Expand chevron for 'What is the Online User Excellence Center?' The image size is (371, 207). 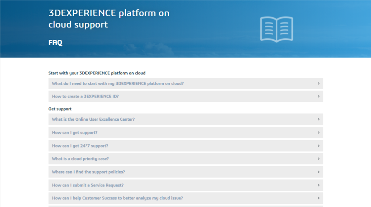pos(318,119)
